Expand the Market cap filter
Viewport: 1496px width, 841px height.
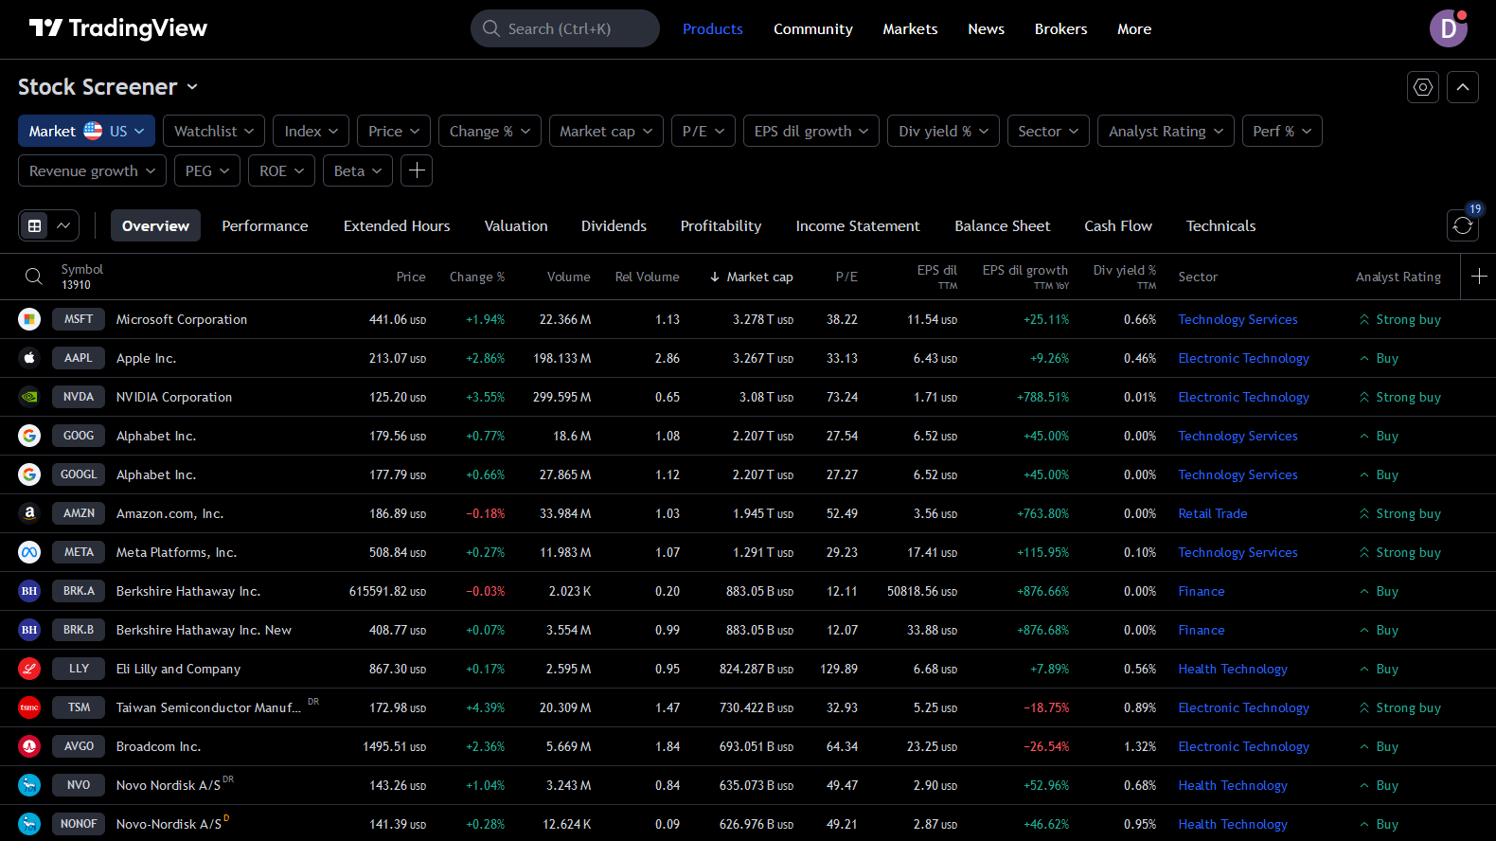click(x=606, y=131)
